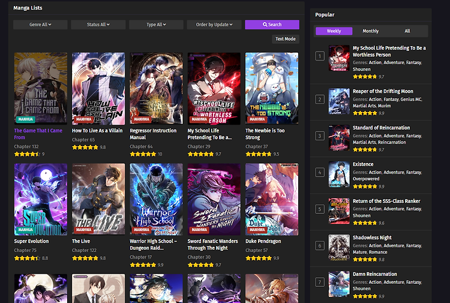The image size is (450, 303).
Task: Open Chapter 122 of The Live
Action: click(84, 250)
